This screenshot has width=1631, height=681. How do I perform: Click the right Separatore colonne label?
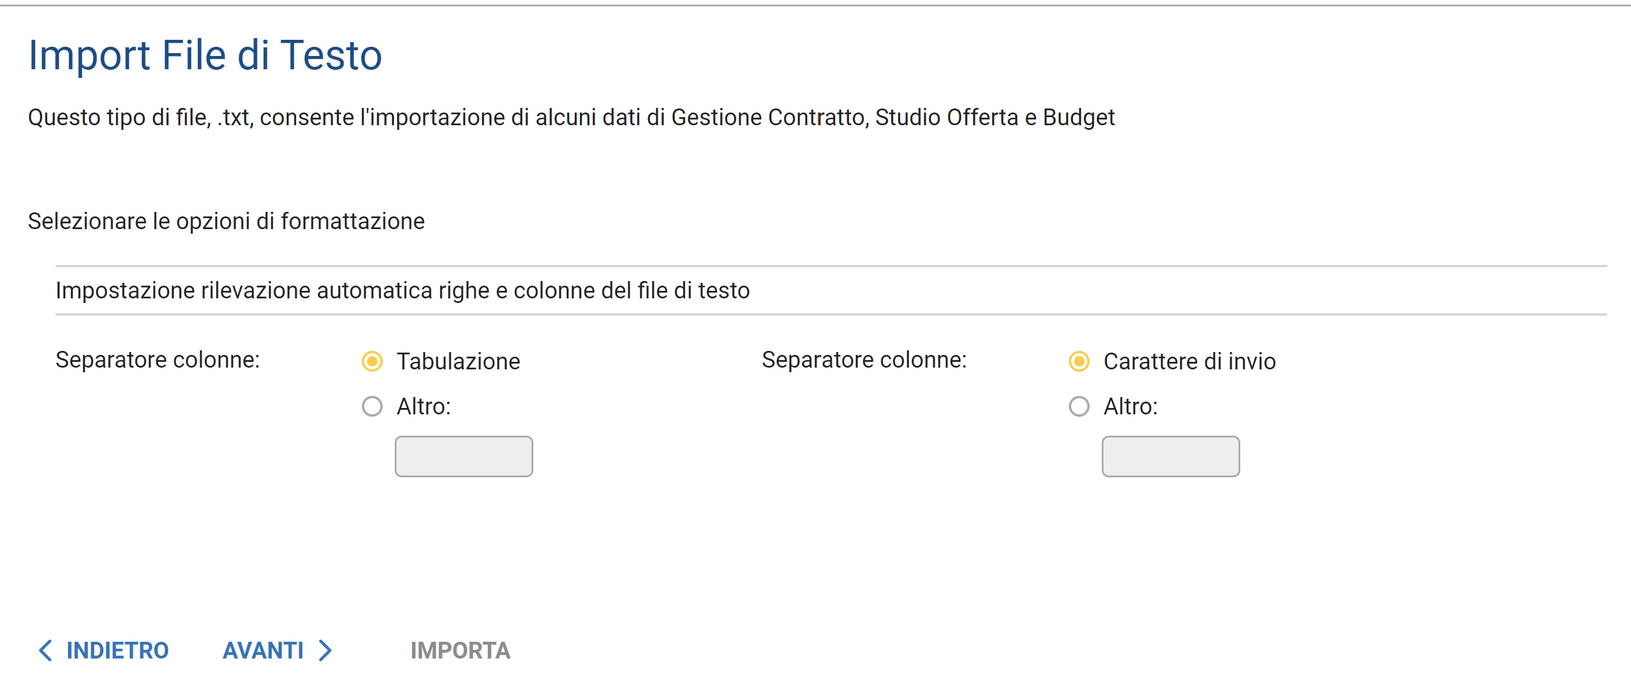(x=863, y=360)
